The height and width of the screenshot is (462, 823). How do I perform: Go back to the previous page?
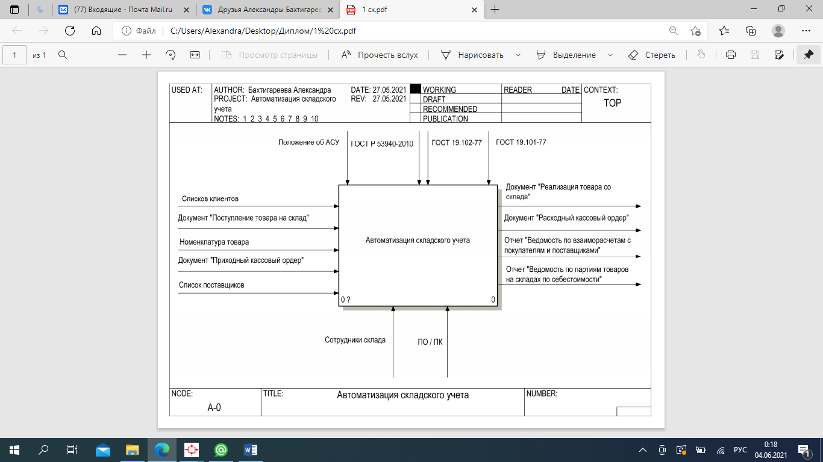click(16, 31)
